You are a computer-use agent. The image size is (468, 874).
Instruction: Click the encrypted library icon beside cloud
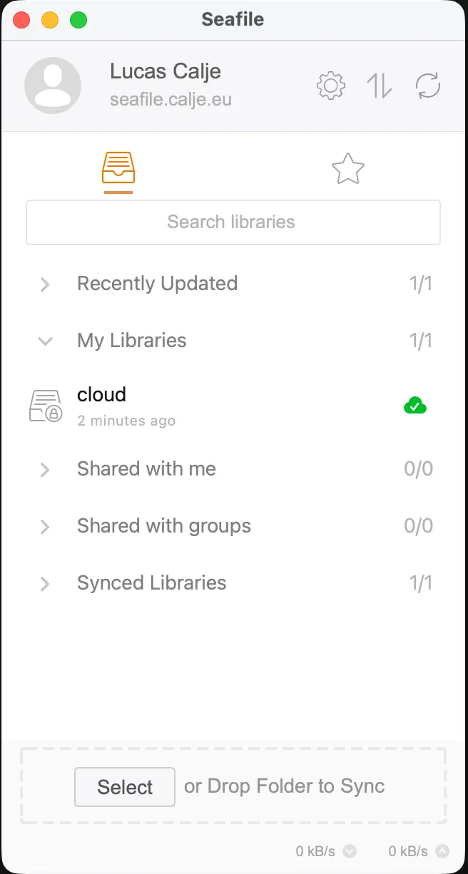click(46, 406)
